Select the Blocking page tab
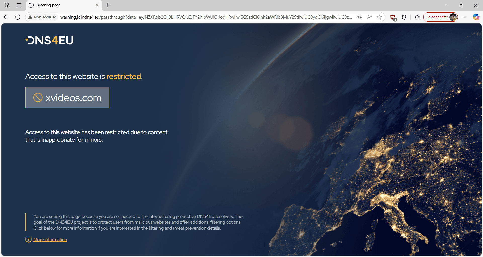This screenshot has width=483, height=257. pyautogui.click(x=64, y=5)
